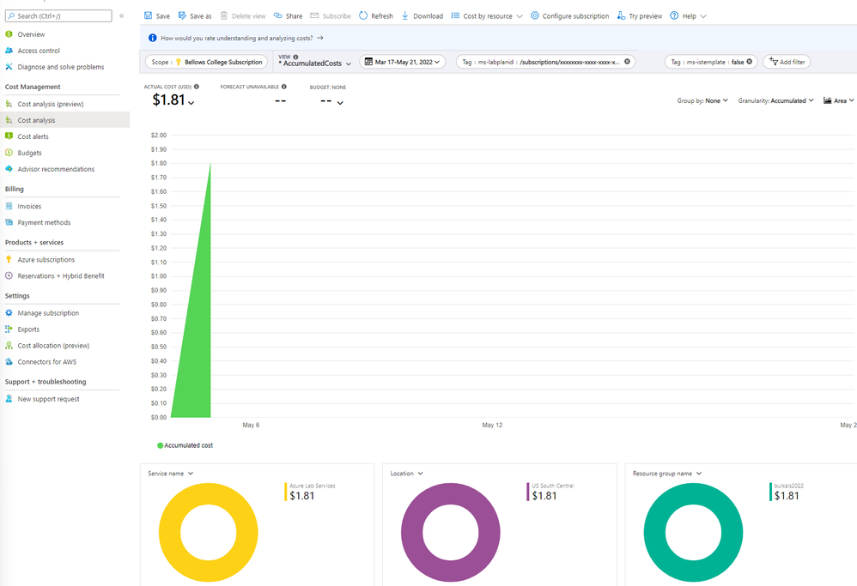Click the info icon next to VIEW
The height and width of the screenshot is (586, 857).
tap(295, 57)
